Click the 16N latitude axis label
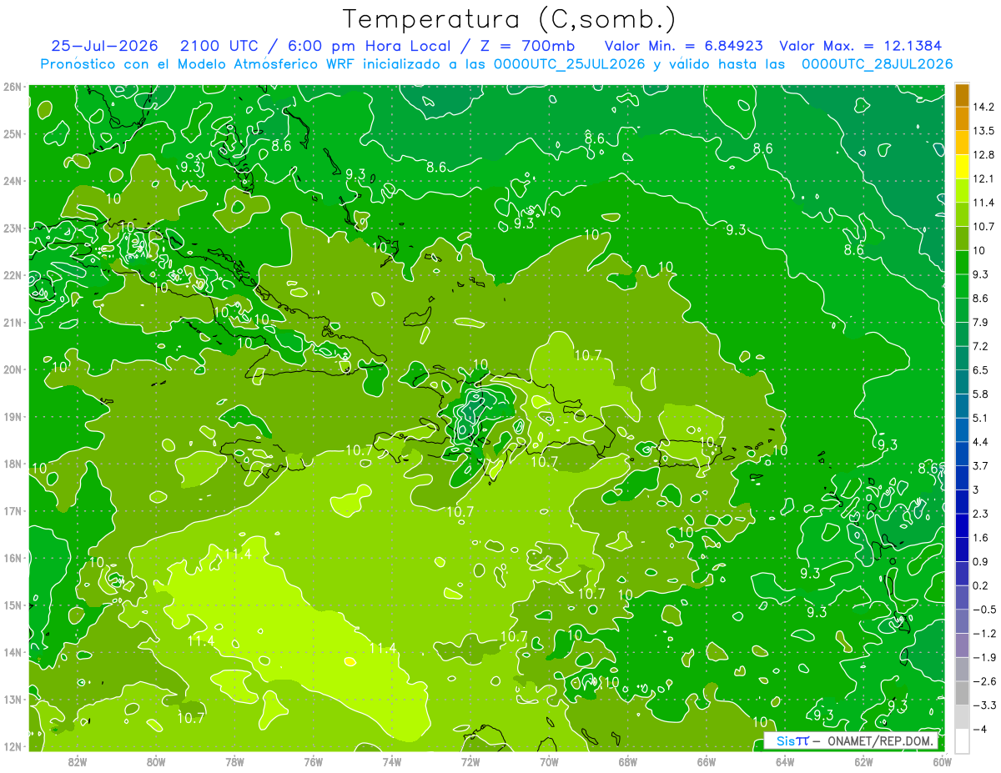This screenshot has height=773, width=1001. coord(12,558)
